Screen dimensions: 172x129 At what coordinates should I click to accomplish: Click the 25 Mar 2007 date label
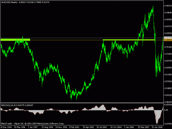tap(143, 127)
